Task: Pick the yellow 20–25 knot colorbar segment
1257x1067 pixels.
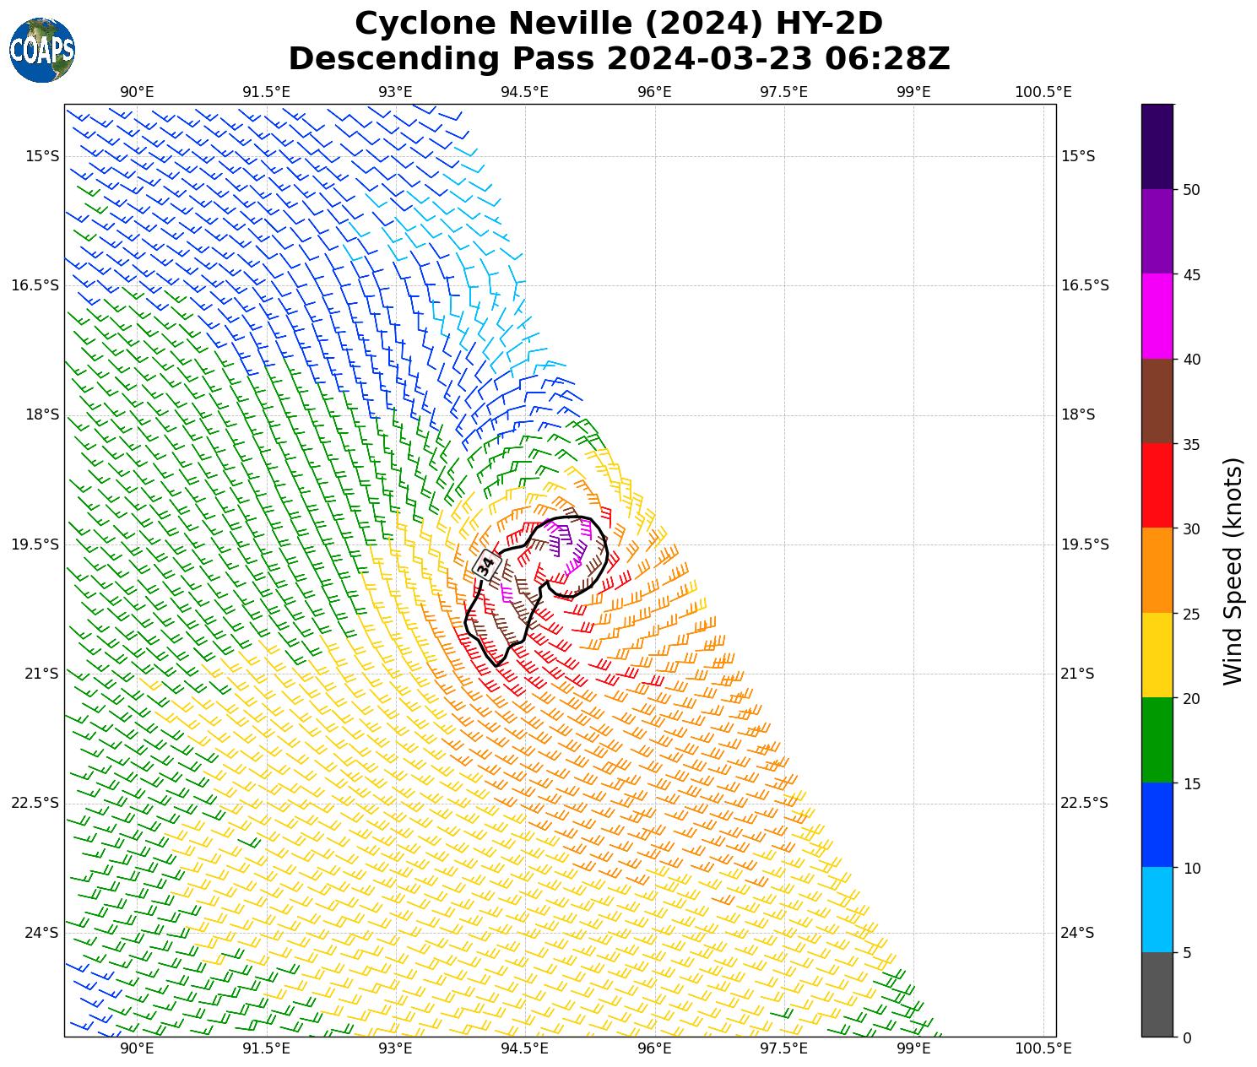Action: [1157, 655]
